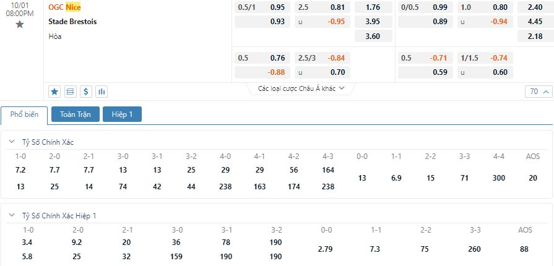Click the blue star favorite icon

coord(54,92)
